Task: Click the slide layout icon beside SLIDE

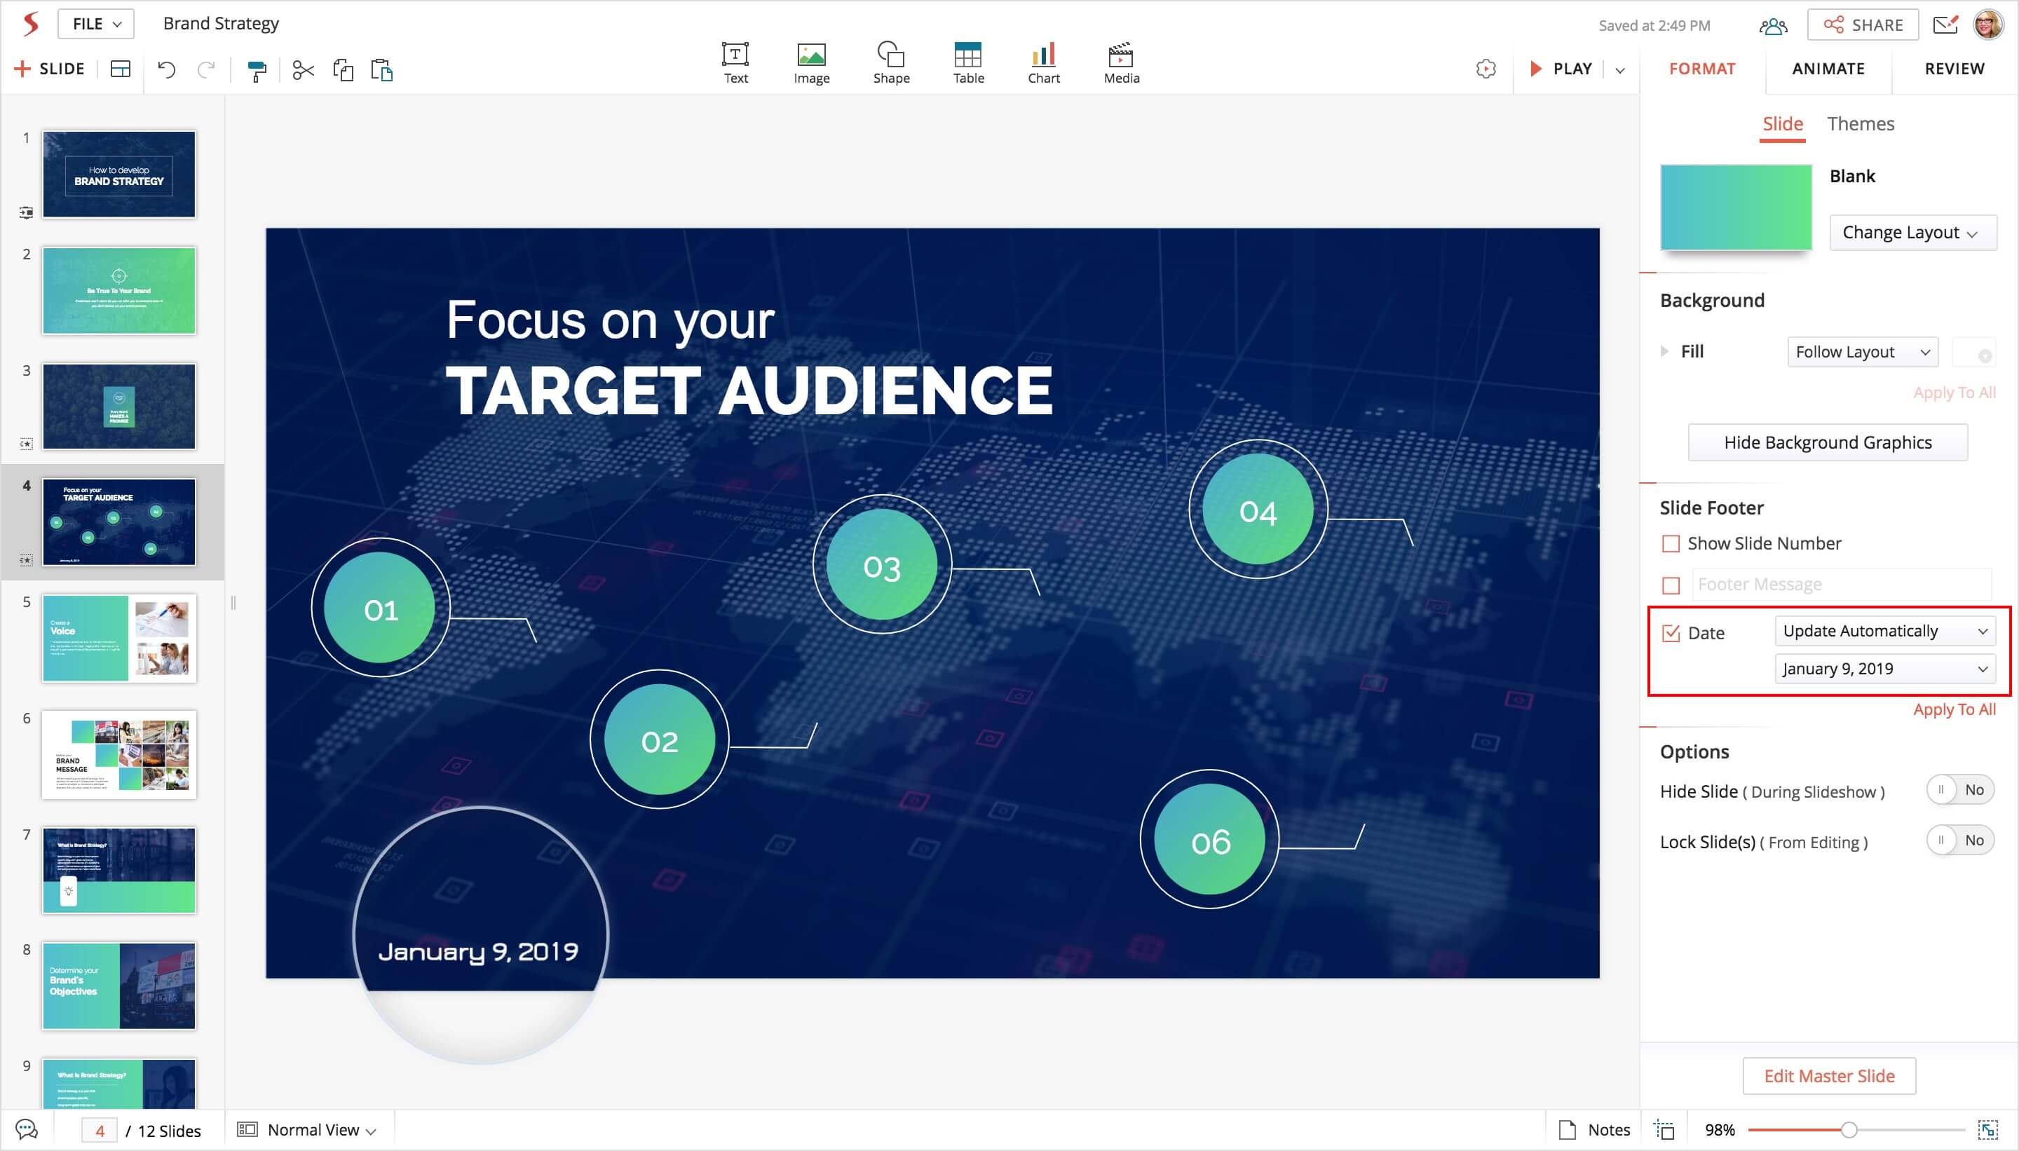Action: pos(120,69)
